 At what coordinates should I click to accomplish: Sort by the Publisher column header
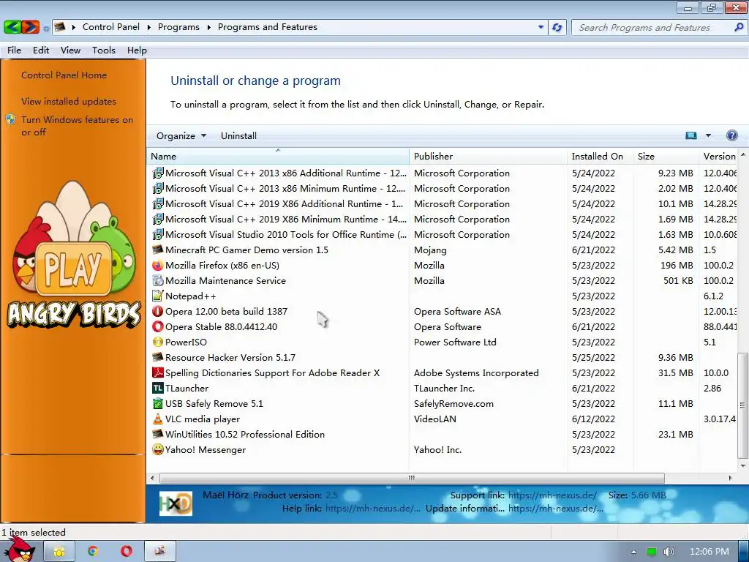tap(488, 157)
